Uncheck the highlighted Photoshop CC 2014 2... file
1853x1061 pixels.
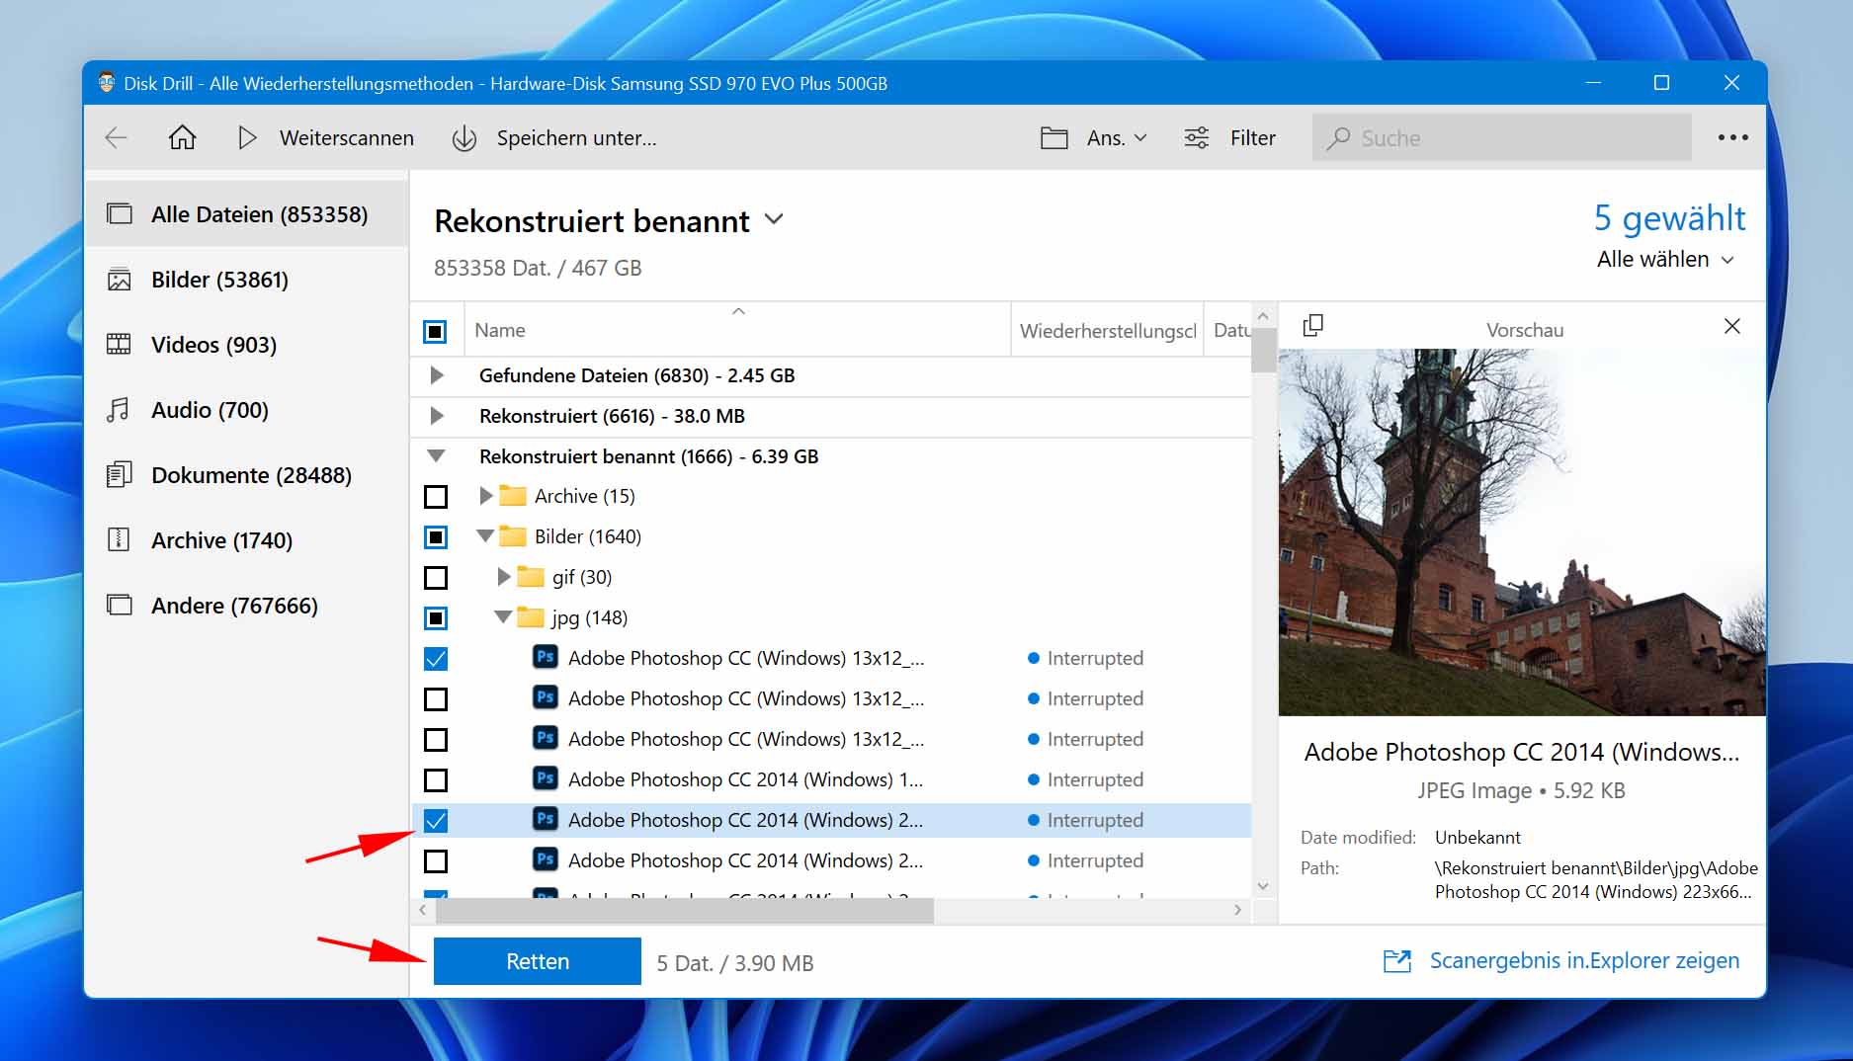coord(435,820)
